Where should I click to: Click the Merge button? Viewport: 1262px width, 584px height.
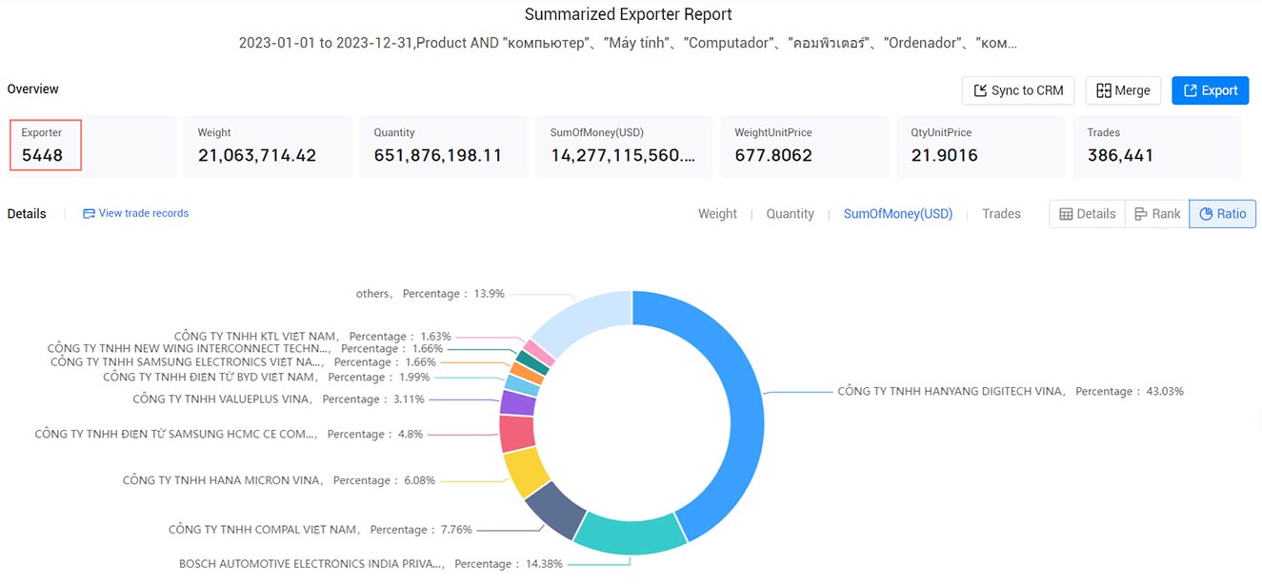click(1123, 90)
